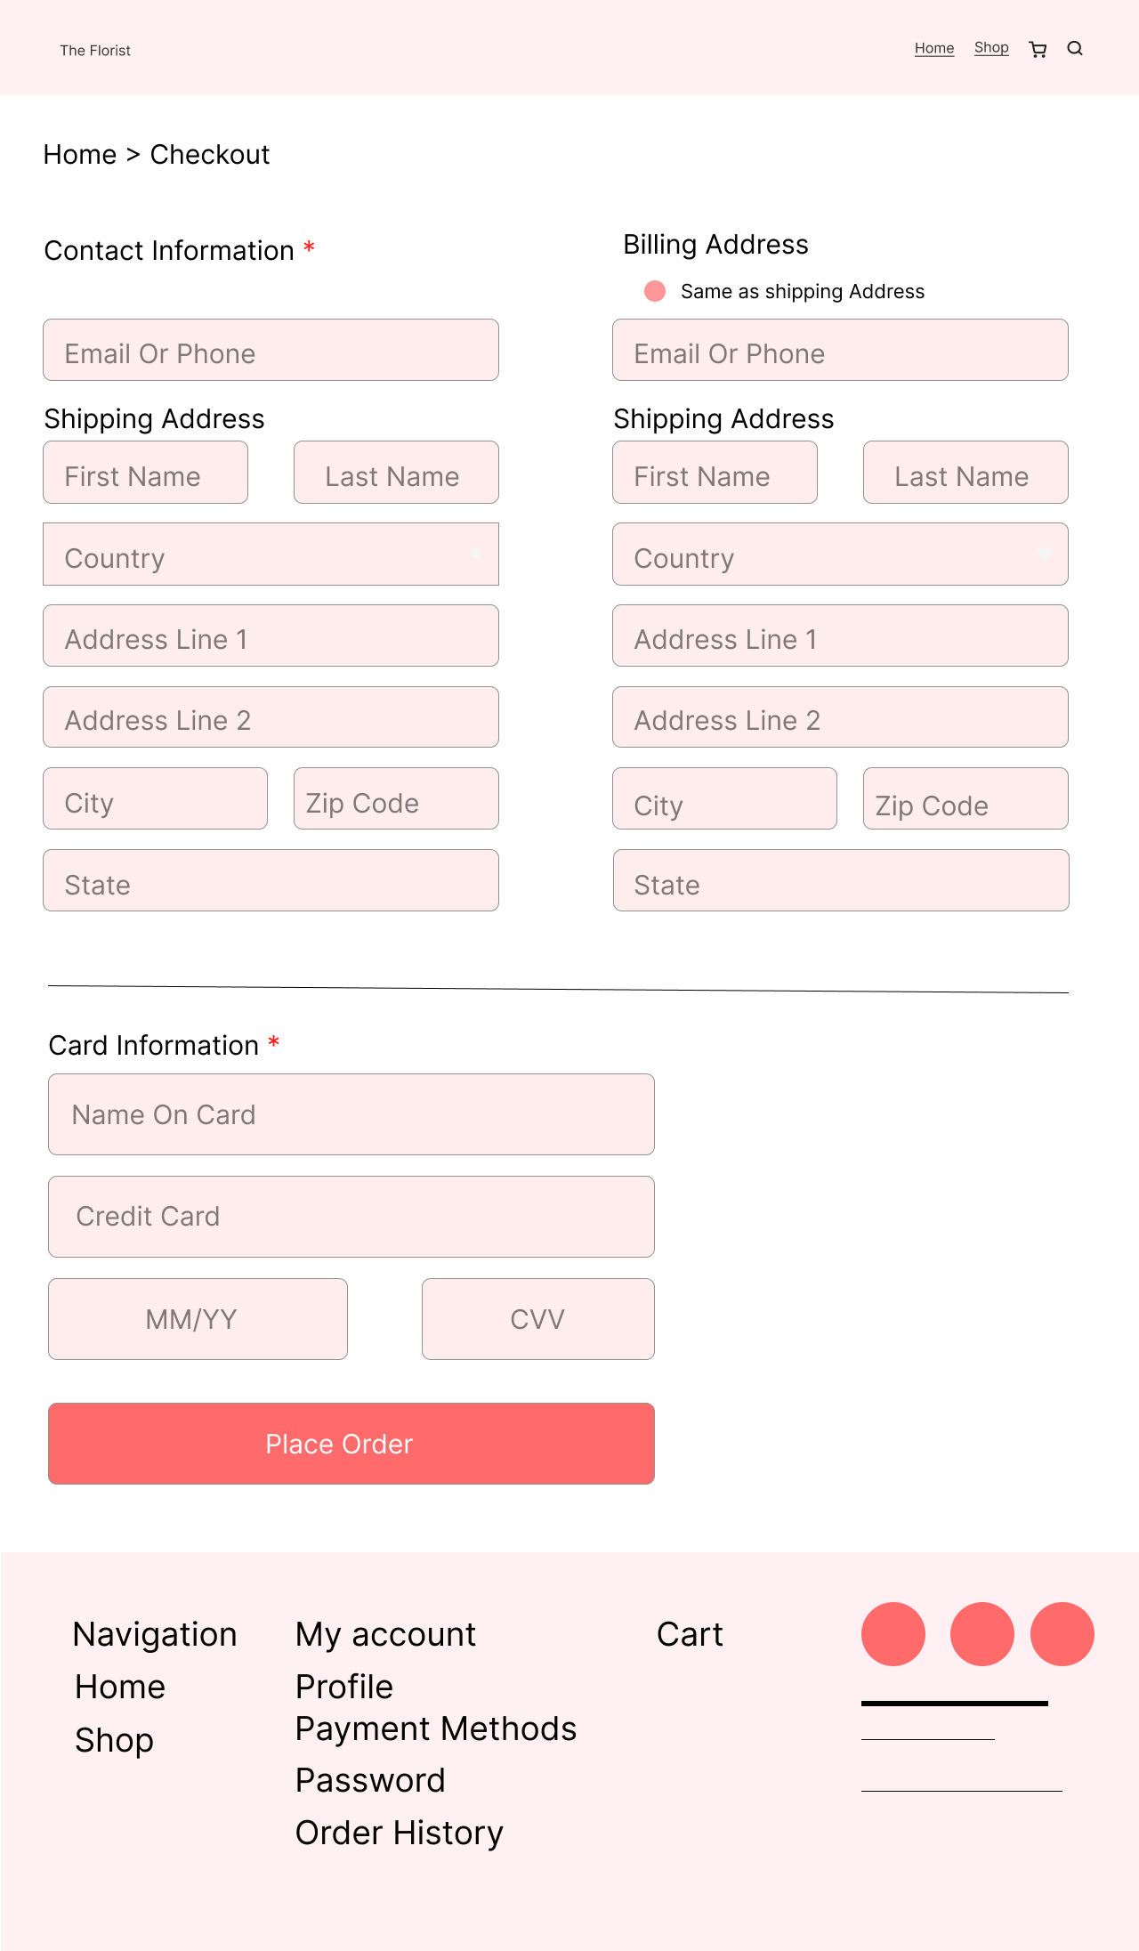
Task: Focus the MM/YY expiry field
Action: pos(198,1319)
